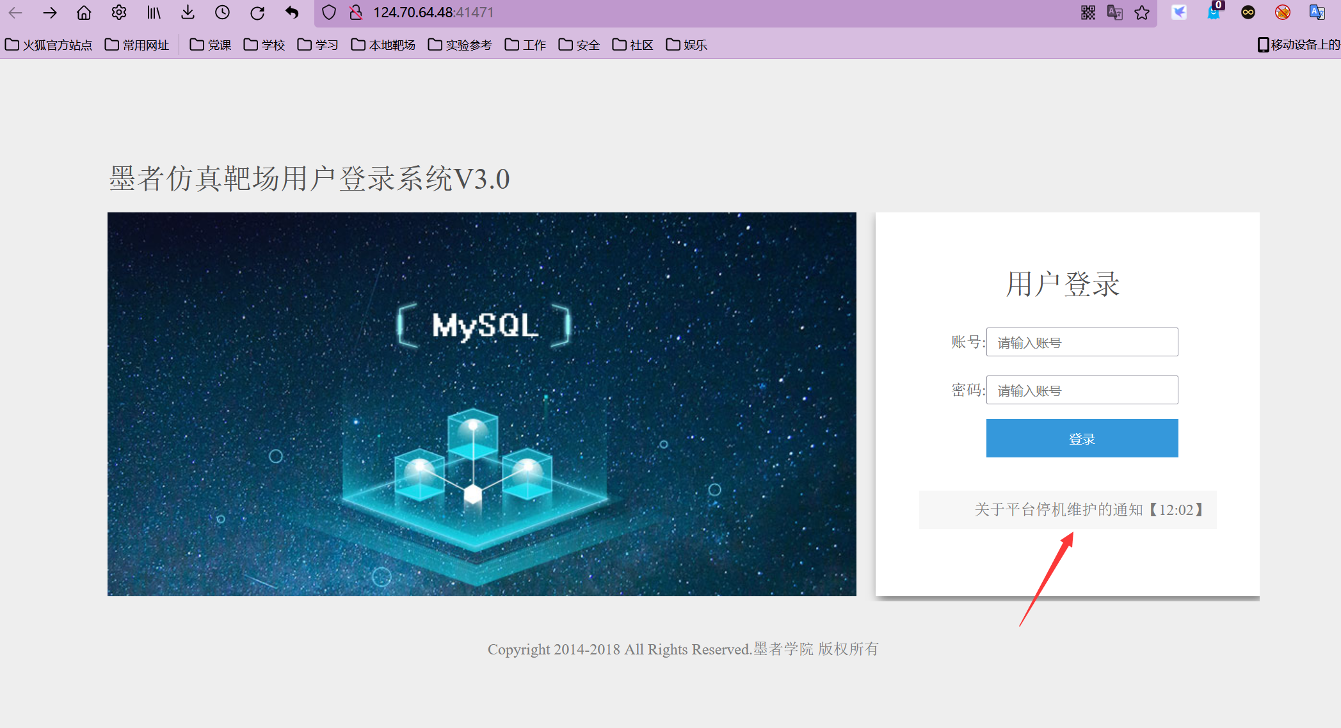Toggle the bookmark star for this page

[x=1143, y=12]
